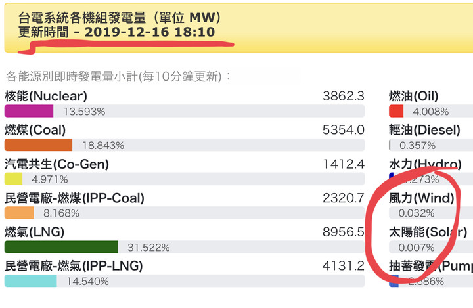The height and width of the screenshot is (308, 473).
Task: Open the 燃煤(Coal) category label
Action: tap(35, 130)
